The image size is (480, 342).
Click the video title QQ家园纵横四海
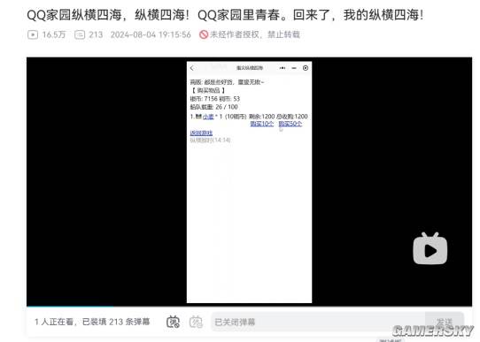pos(225,15)
